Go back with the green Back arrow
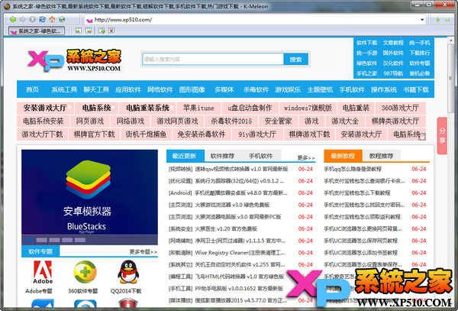 pos(13,20)
